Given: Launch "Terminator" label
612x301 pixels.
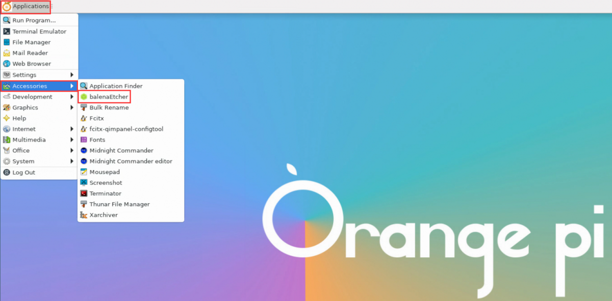Looking at the screenshot, I should pos(106,194).
